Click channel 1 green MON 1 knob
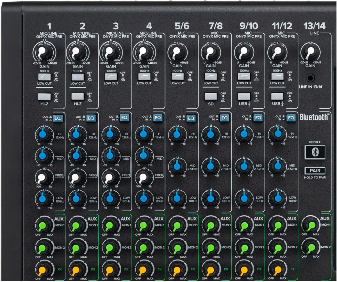337x282 pixels. pyautogui.click(x=43, y=225)
